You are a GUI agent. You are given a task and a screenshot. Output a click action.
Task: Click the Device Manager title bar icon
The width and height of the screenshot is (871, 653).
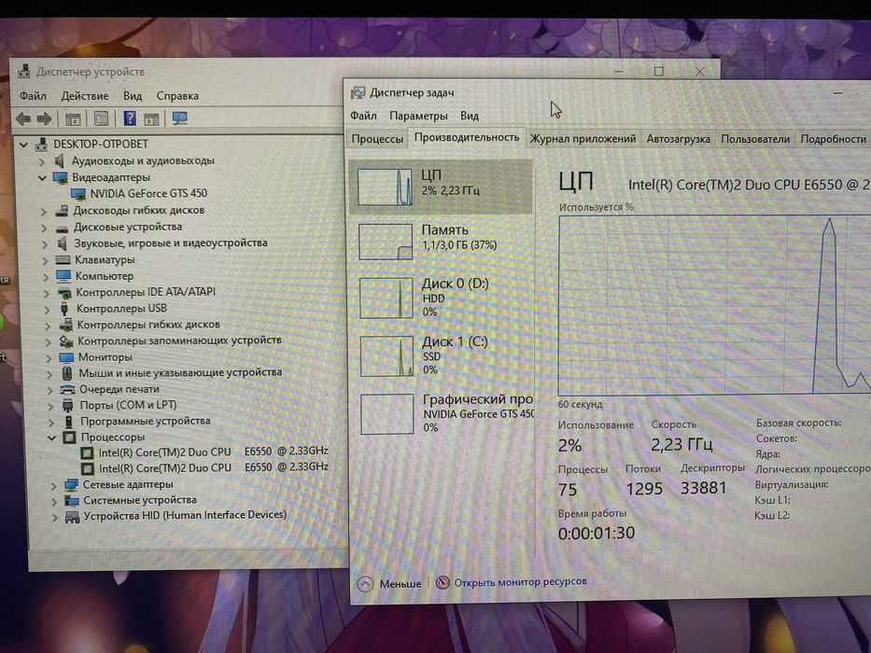tap(24, 71)
